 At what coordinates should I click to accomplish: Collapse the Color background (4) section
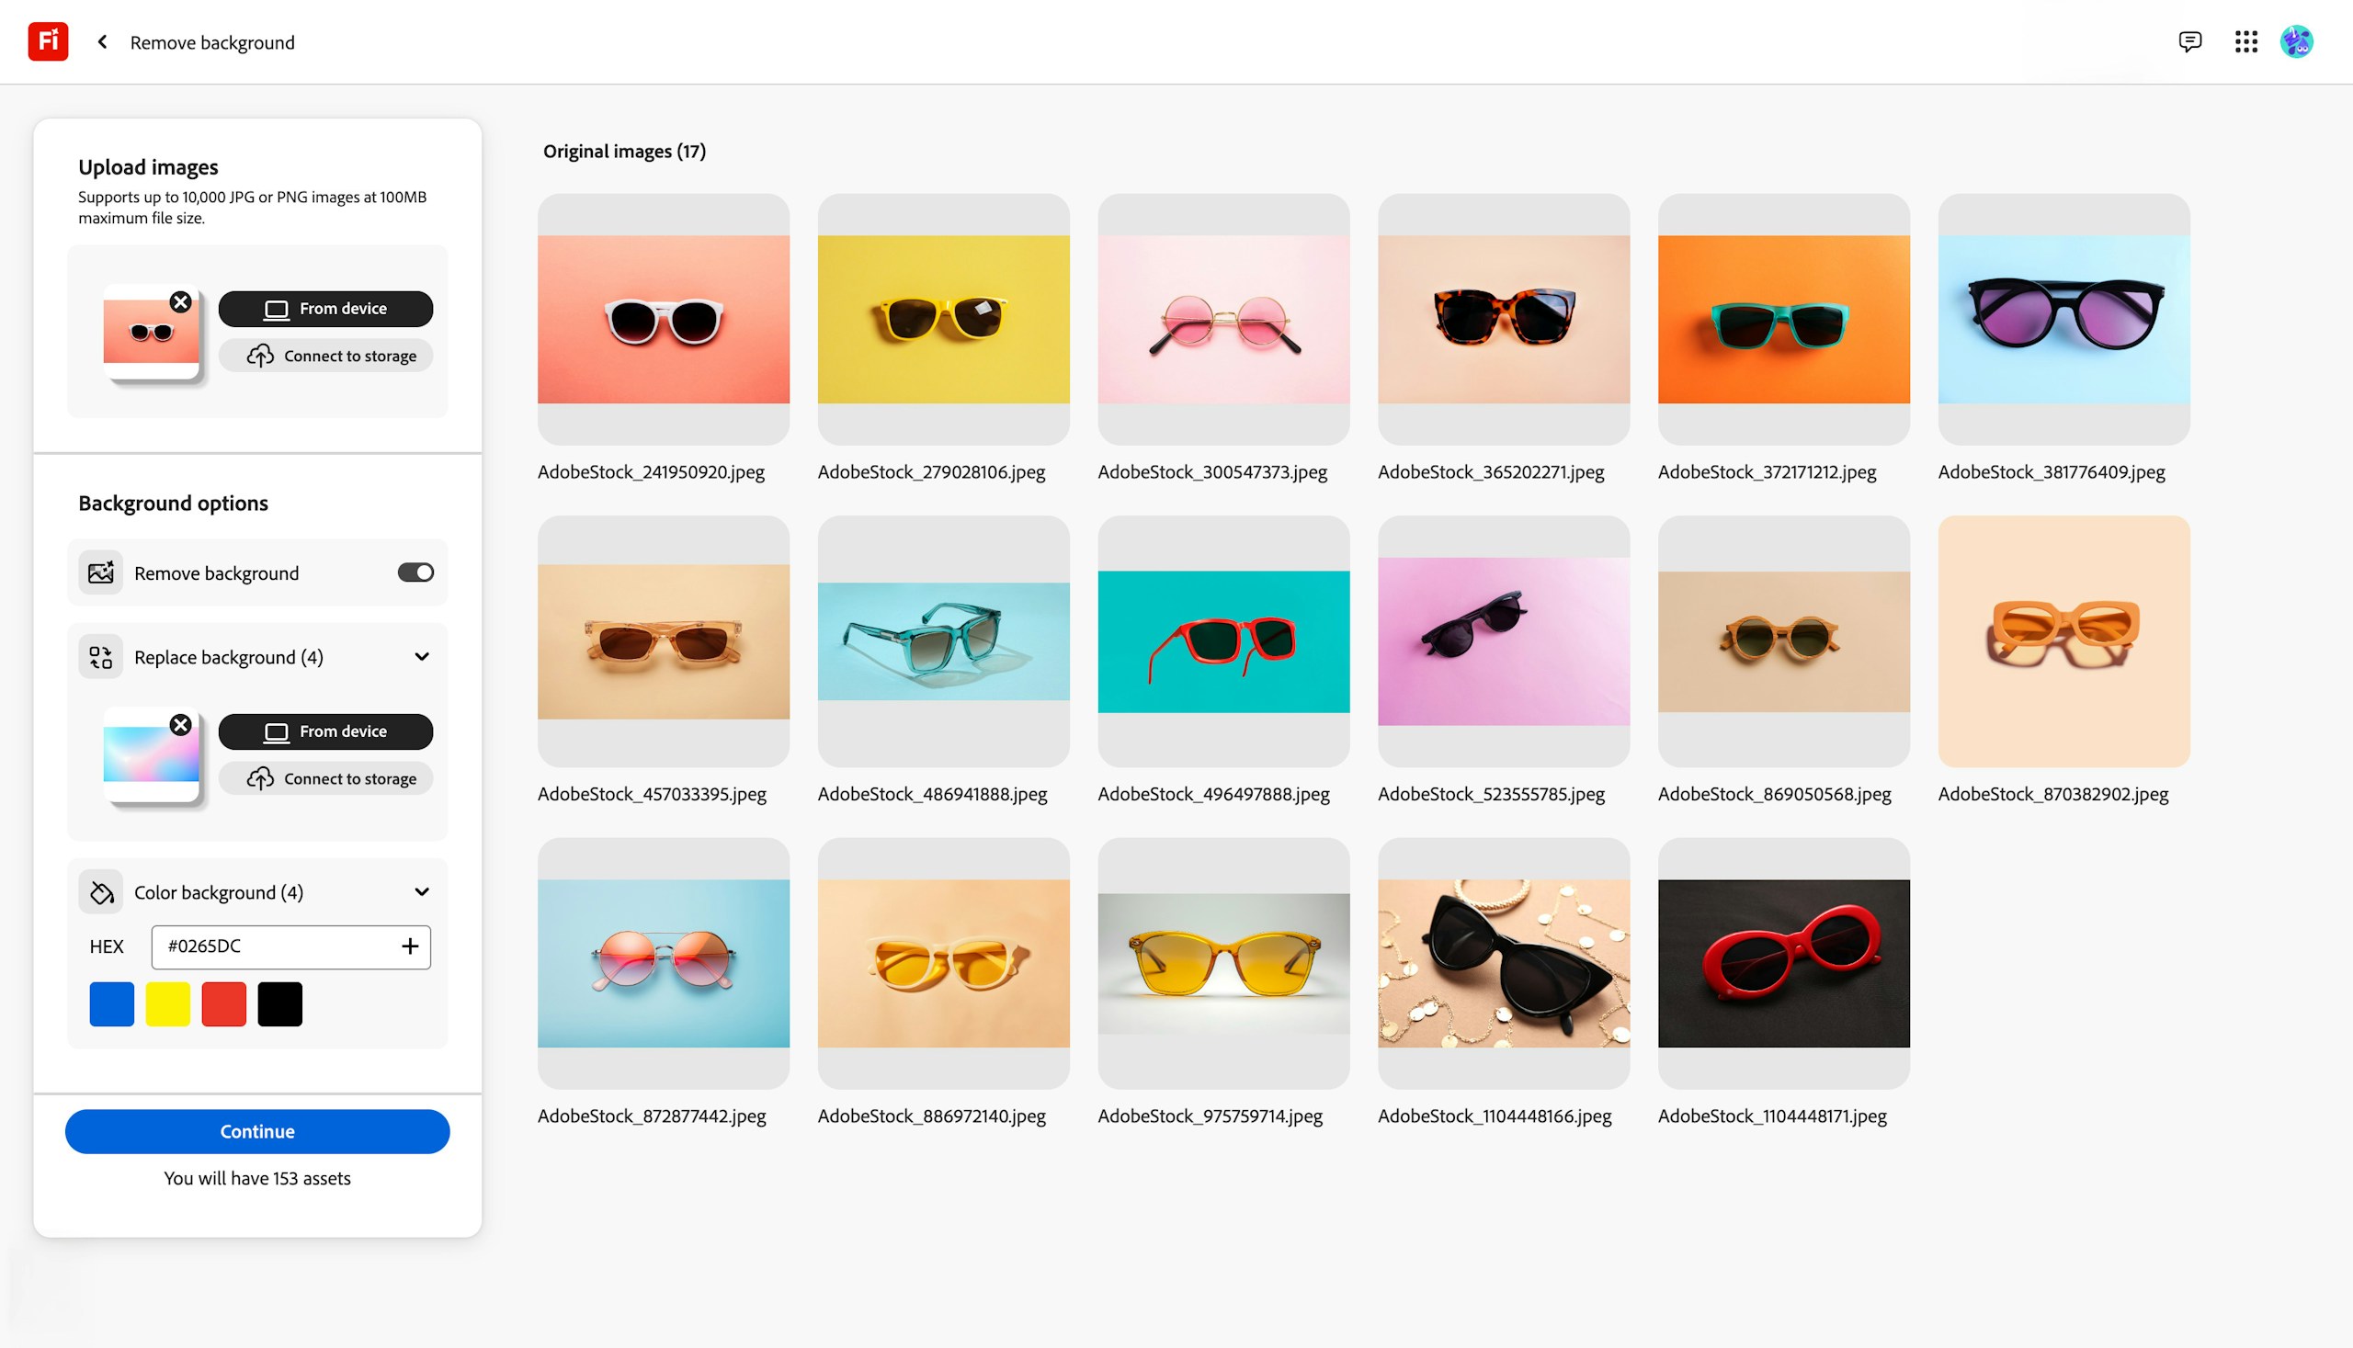[x=421, y=892]
